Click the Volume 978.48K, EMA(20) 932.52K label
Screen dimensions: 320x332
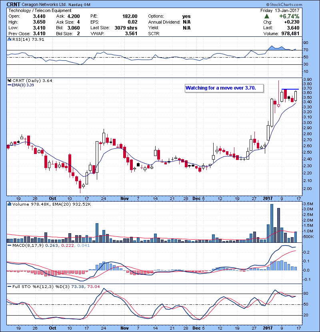coord(52,204)
